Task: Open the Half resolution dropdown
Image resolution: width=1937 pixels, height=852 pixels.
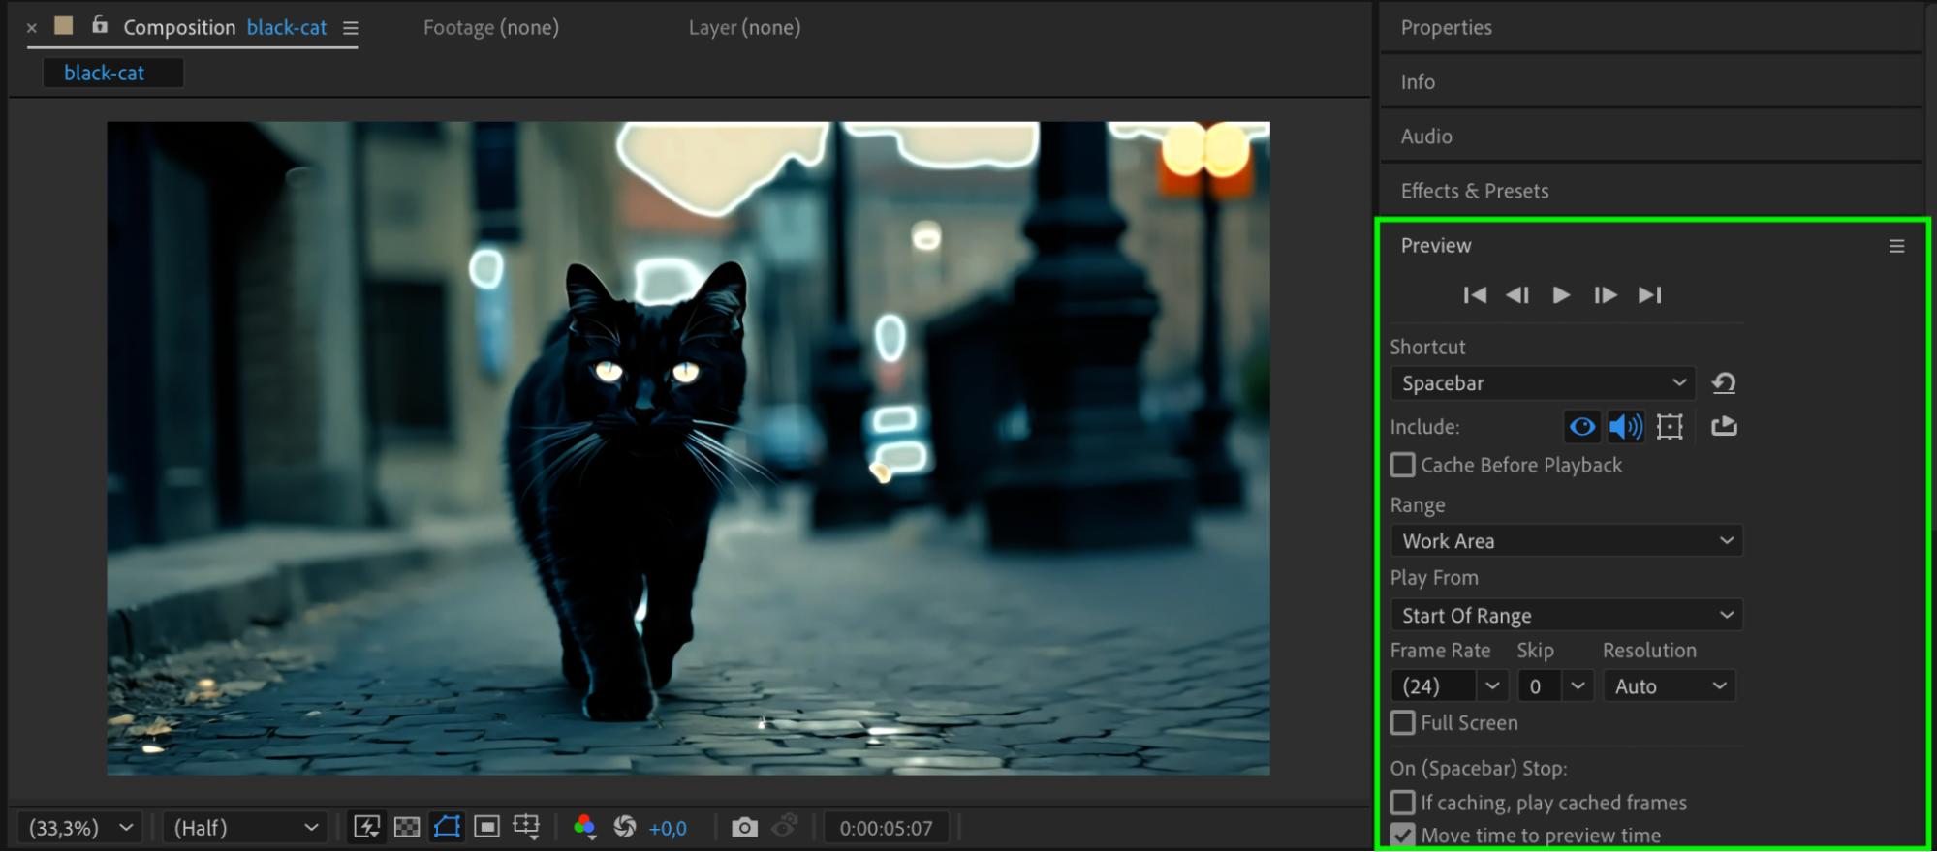Action: tap(243, 828)
